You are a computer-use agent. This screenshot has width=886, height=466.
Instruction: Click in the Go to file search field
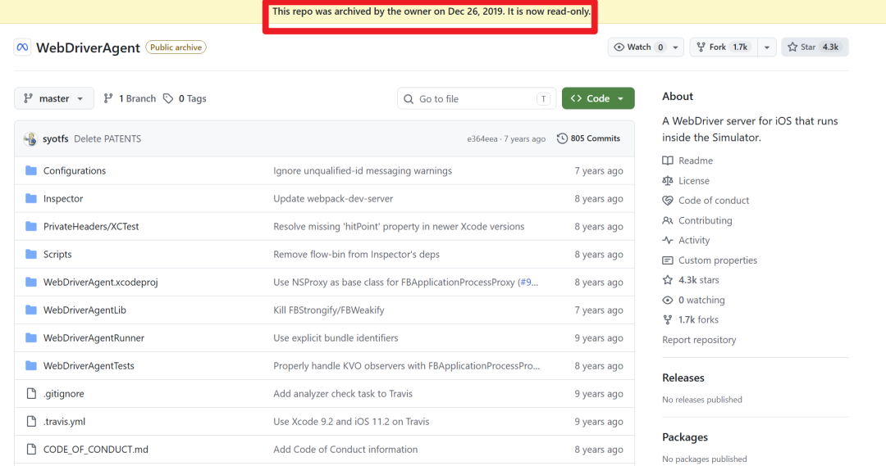pos(477,99)
